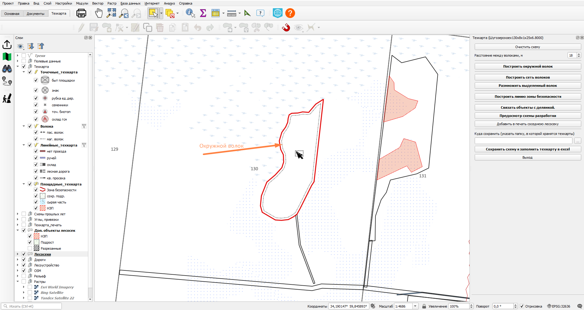Click the filter icon on Линейные_техкарта layer

click(84, 145)
